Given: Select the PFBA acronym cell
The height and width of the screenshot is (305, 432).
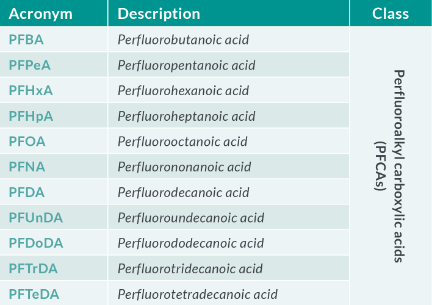Looking at the screenshot, I should pos(54,39).
